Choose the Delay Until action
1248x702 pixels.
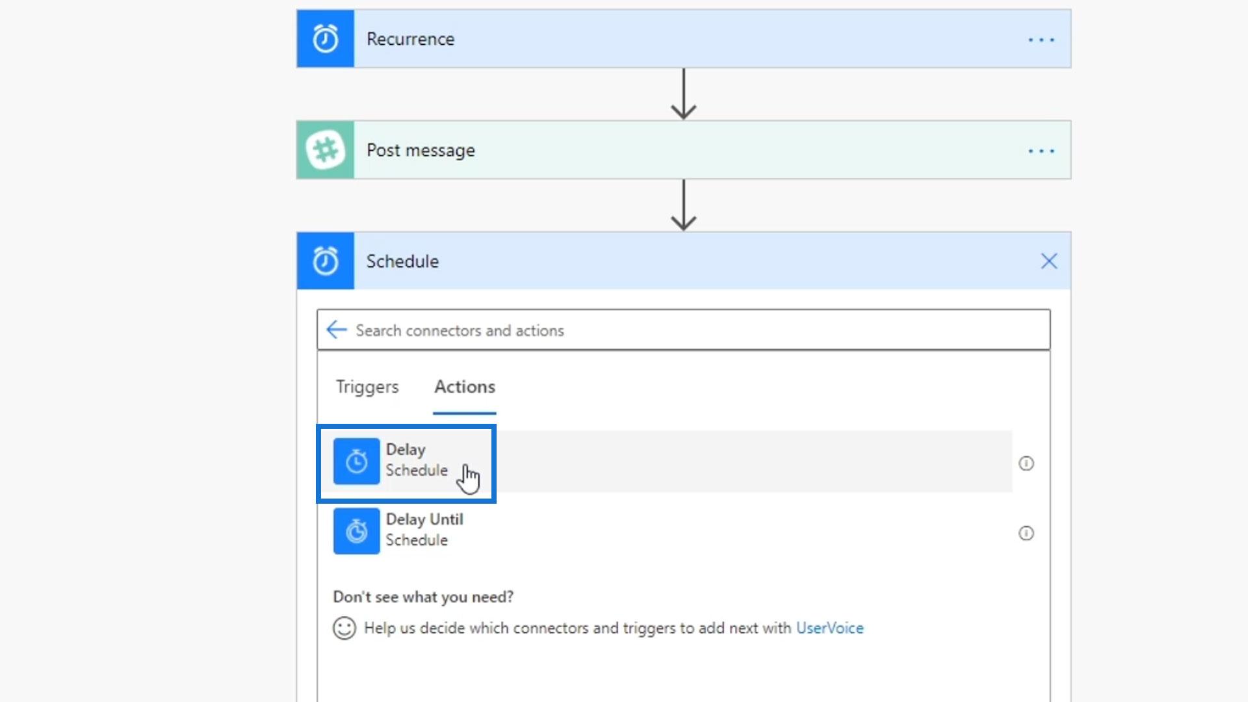pos(424,530)
